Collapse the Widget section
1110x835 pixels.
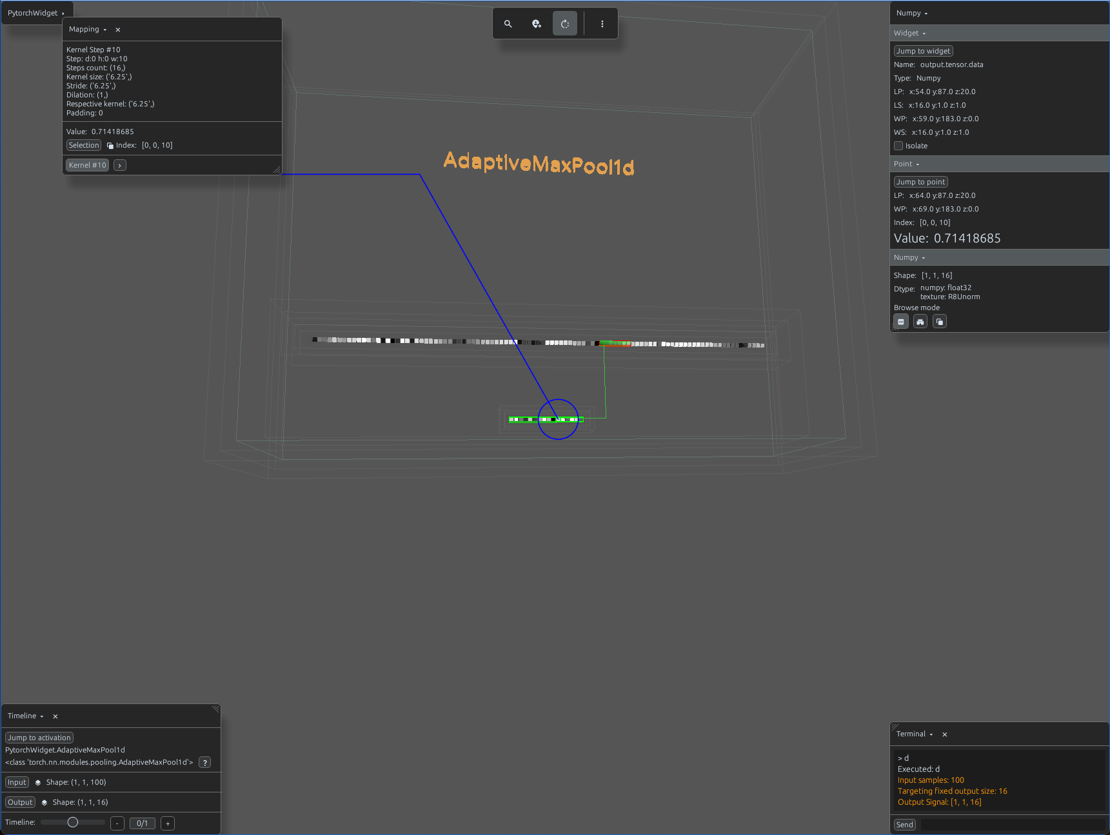coord(924,34)
